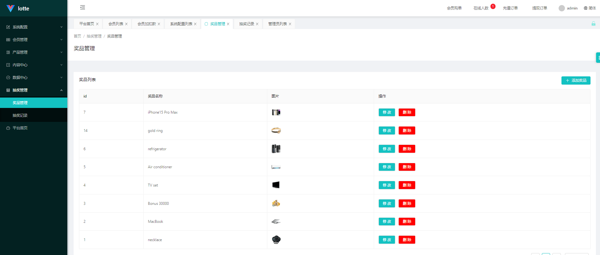Click the lotte logo icon
Screen dimensions: 600x255
coord(10,9)
